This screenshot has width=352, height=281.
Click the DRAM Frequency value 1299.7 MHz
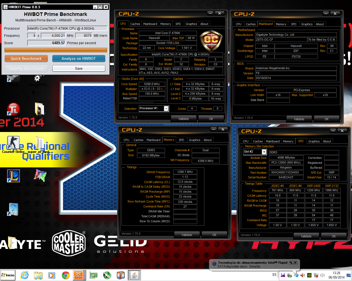[185, 172]
